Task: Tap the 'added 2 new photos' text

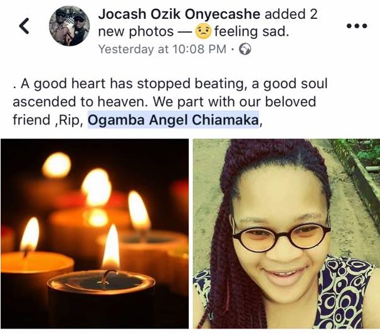Action: click(208, 23)
